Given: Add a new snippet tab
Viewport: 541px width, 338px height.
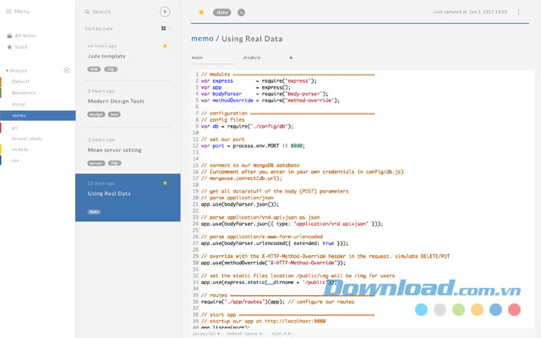Looking at the screenshot, I should tap(291, 57).
